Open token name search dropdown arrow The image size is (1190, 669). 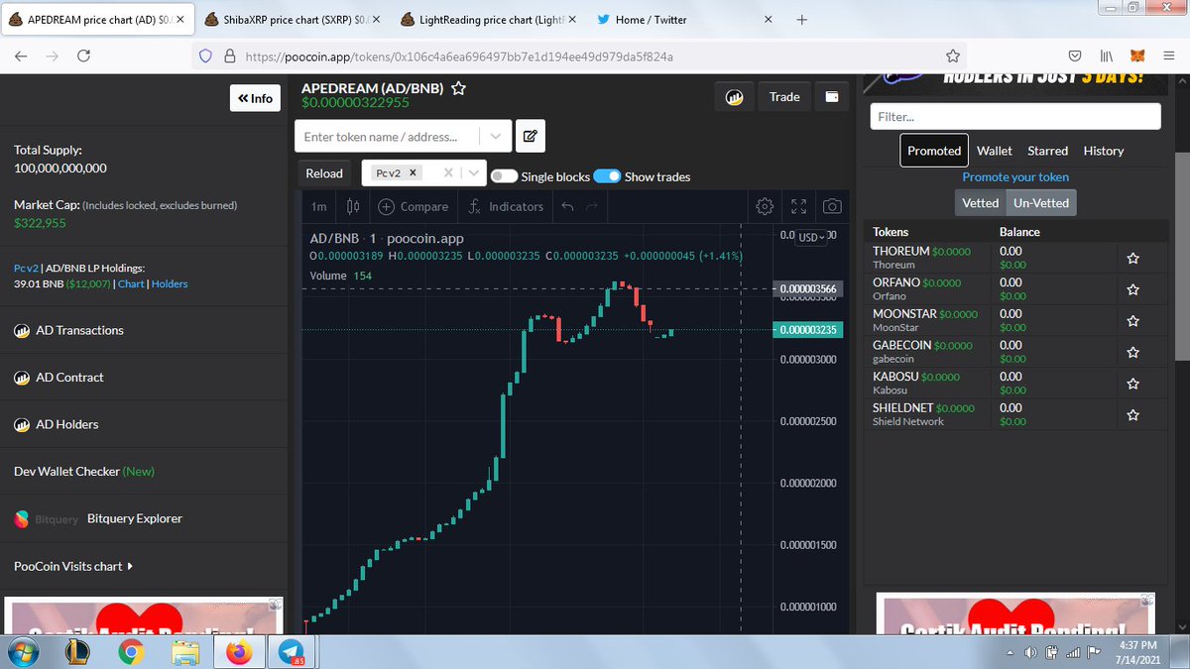tap(496, 136)
